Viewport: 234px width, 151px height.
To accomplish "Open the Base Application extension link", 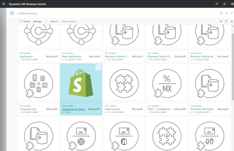I will 72,56.
